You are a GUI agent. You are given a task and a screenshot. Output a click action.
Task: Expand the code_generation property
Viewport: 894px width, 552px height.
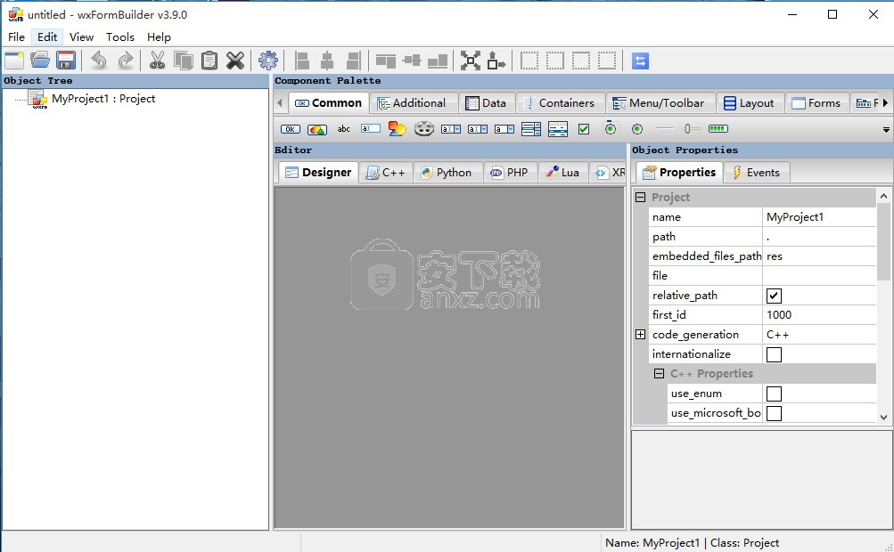(x=640, y=335)
